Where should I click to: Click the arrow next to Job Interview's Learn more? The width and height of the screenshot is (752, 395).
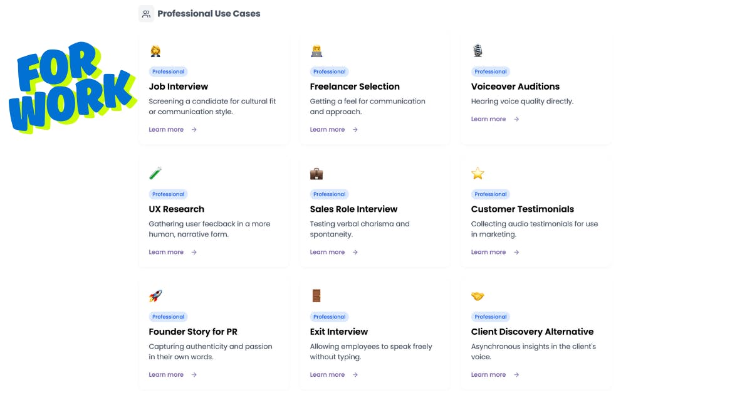194,130
